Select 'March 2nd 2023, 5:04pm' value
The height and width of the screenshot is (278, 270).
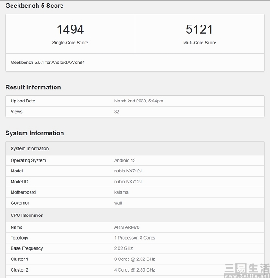(x=139, y=101)
